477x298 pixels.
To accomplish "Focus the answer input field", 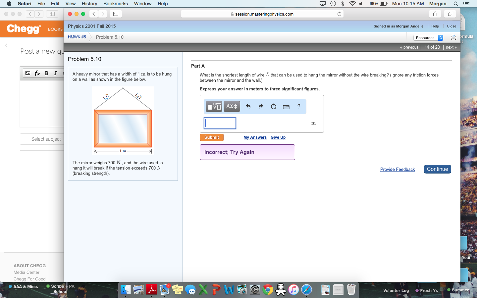I will (x=220, y=123).
